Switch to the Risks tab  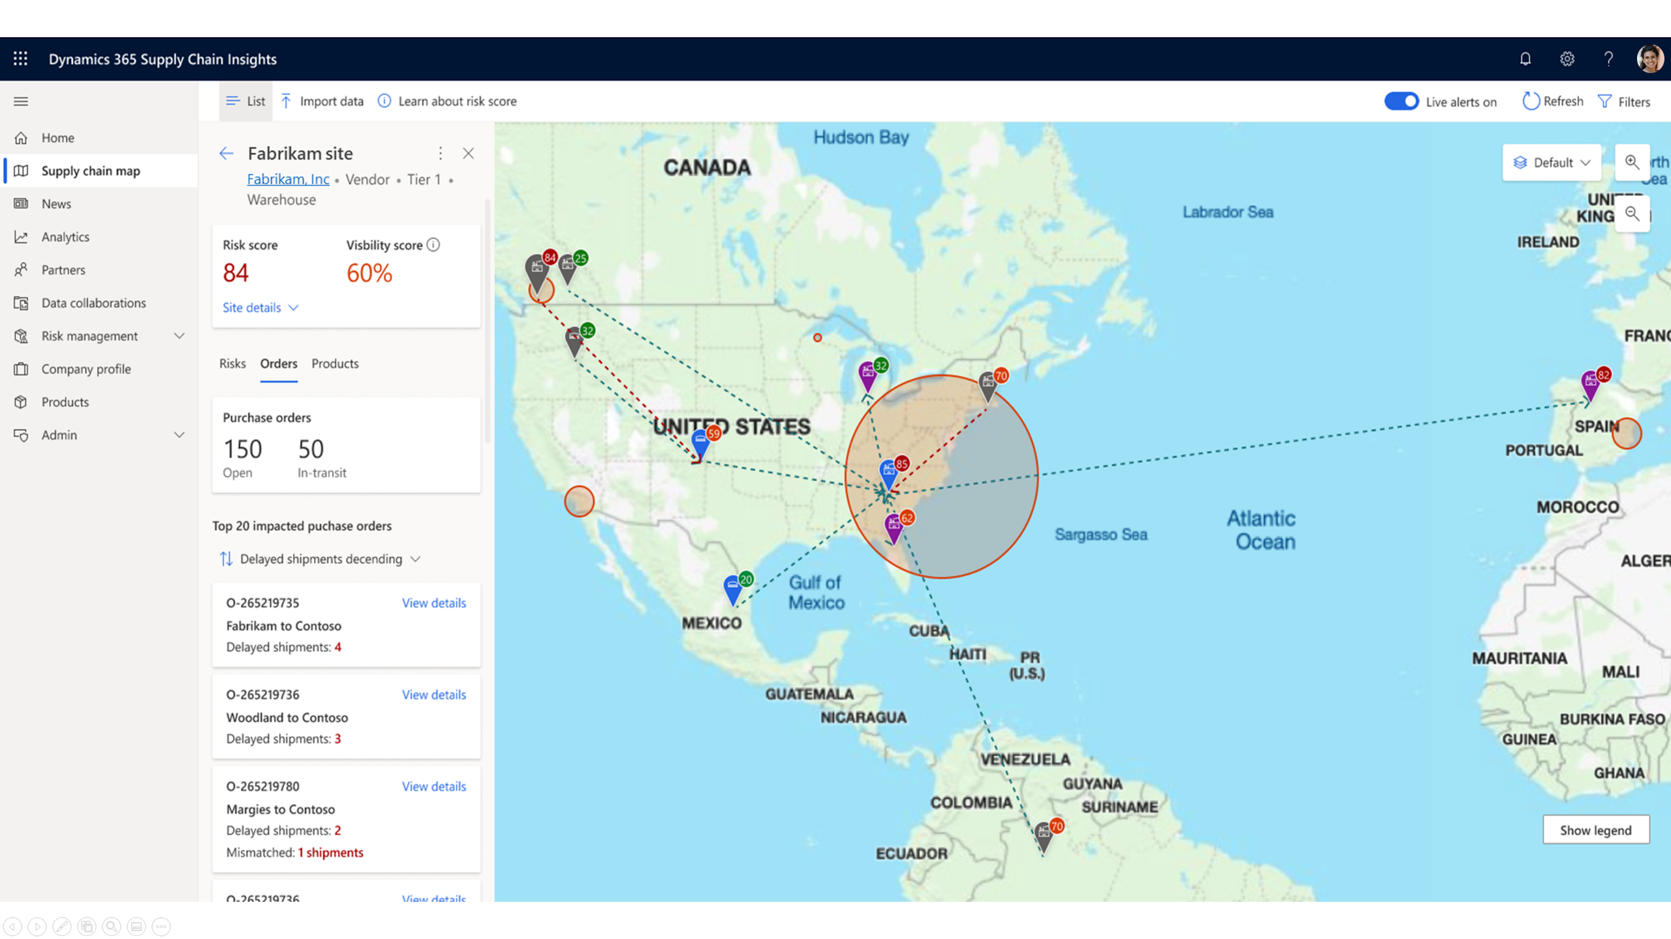(232, 363)
